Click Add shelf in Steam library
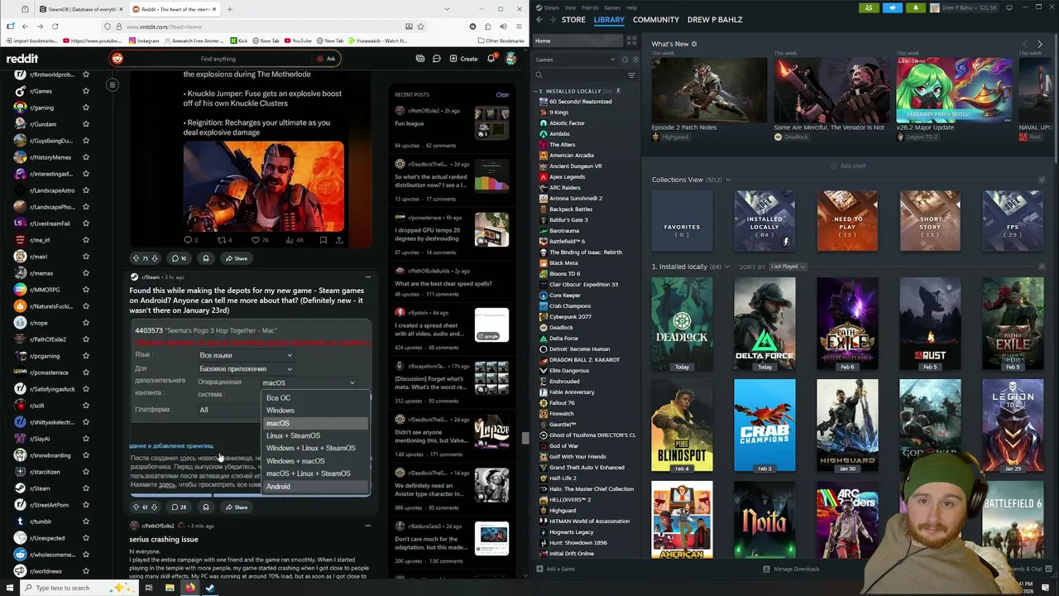The width and height of the screenshot is (1059, 596). pyautogui.click(x=848, y=166)
